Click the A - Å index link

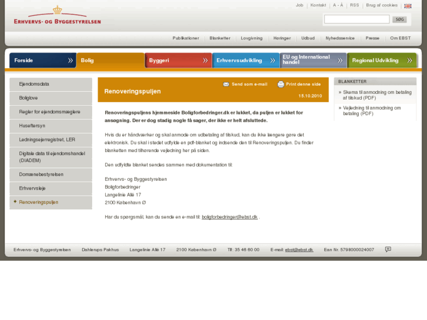[338, 5]
